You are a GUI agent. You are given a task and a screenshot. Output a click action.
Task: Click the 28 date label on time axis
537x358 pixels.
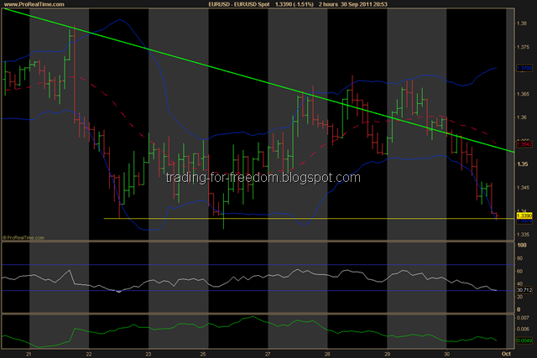[x=327, y=354]
